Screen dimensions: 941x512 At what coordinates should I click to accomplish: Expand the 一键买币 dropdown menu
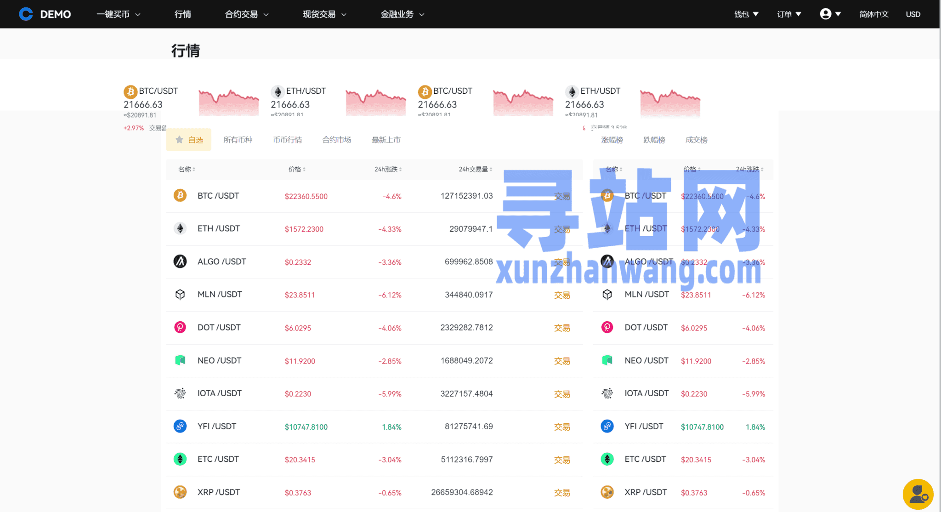click(119, 14)
